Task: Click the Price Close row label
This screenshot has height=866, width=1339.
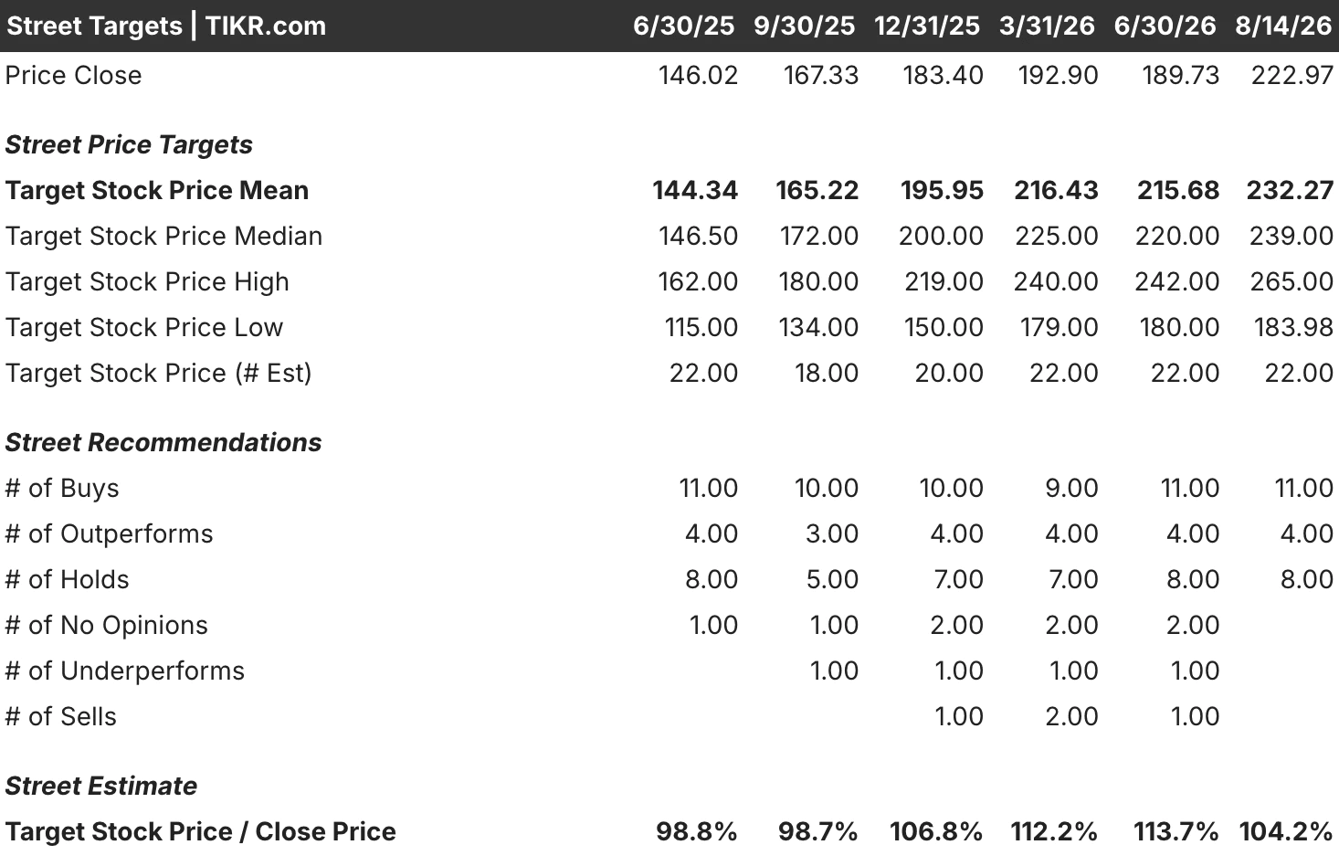Action: click(74, 75)
